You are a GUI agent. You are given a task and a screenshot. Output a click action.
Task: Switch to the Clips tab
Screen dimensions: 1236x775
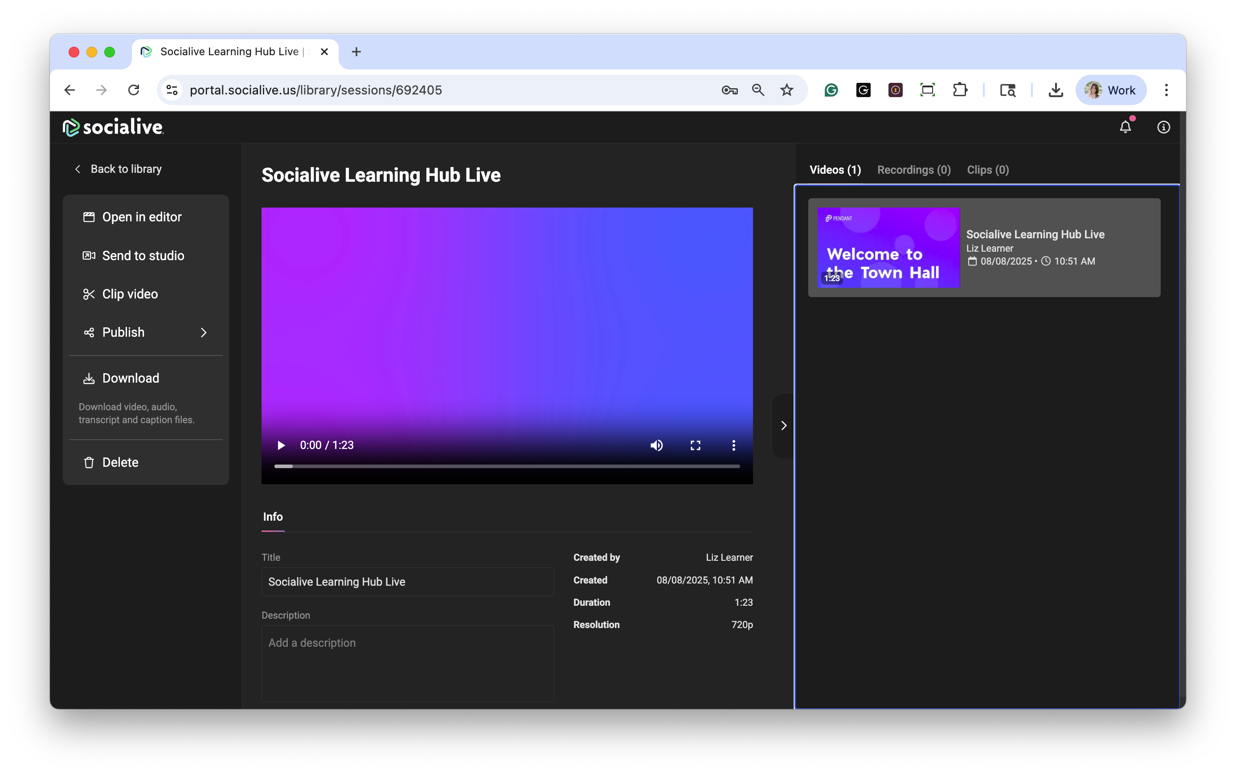[987, 170]
